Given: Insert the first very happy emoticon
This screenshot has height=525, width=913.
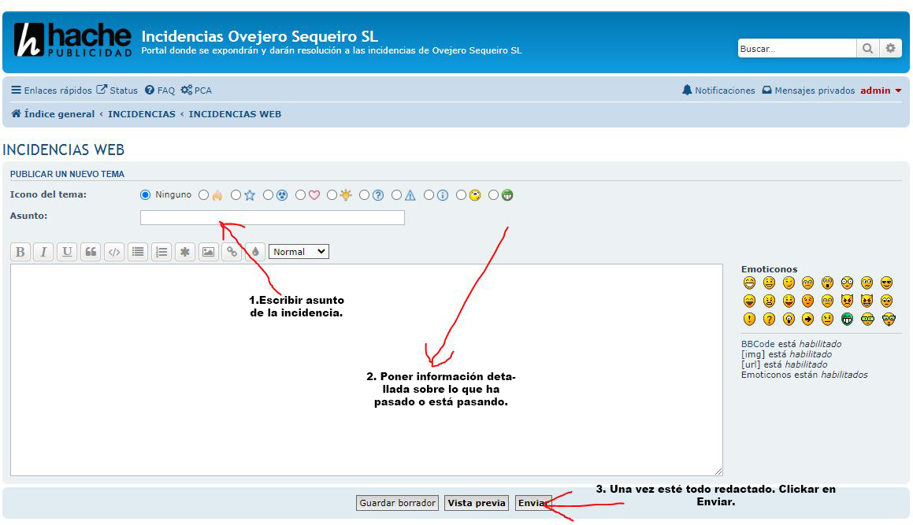Looking at the screenshot, I should tap(749, 283).
